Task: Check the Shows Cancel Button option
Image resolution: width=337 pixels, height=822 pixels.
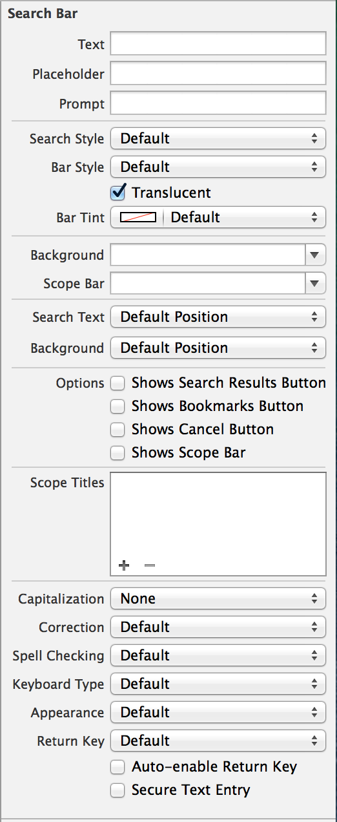Action: click(117, 430)
